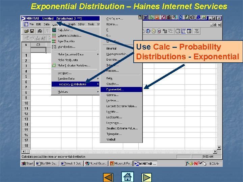Open the Tools menu

click(x=91, y=24)
